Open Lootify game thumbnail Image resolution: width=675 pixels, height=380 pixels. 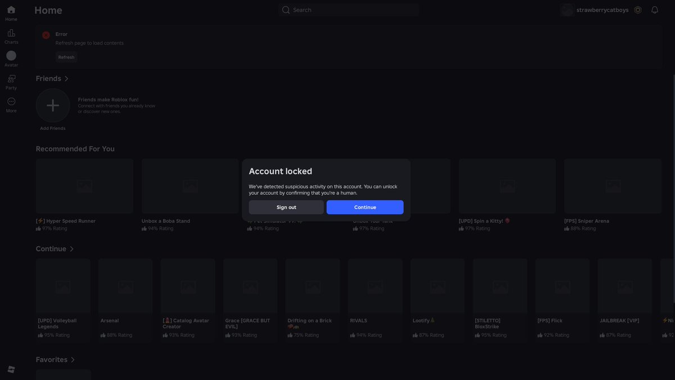[438, 286]
